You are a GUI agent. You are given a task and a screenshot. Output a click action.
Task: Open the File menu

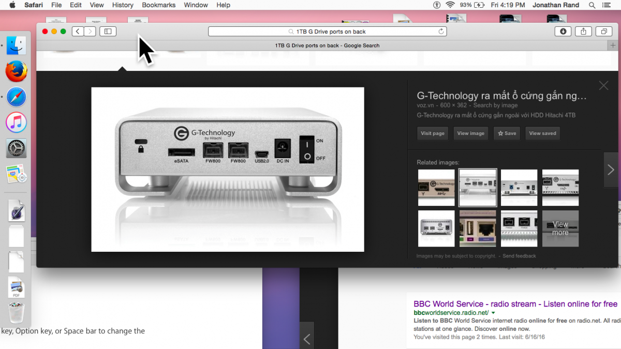[56, 5]
